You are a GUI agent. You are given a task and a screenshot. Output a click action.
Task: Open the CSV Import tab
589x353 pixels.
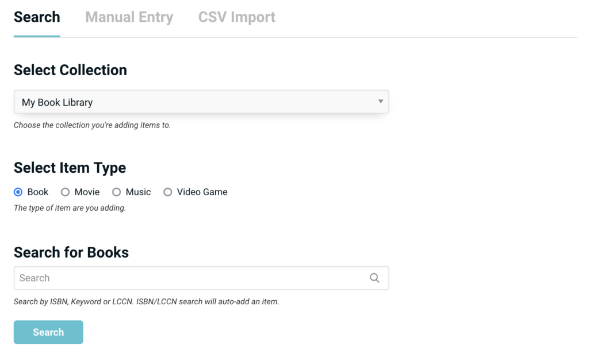click(236, 17)
